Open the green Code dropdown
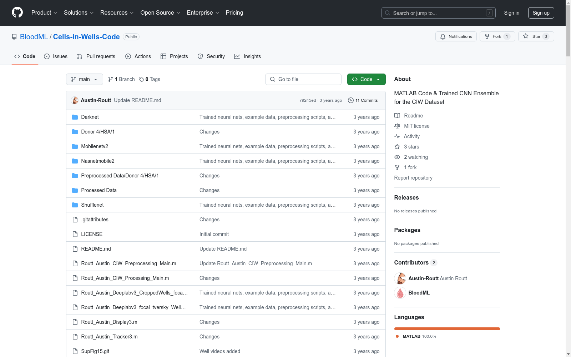 pyautogui.click(x=366, y=79)
